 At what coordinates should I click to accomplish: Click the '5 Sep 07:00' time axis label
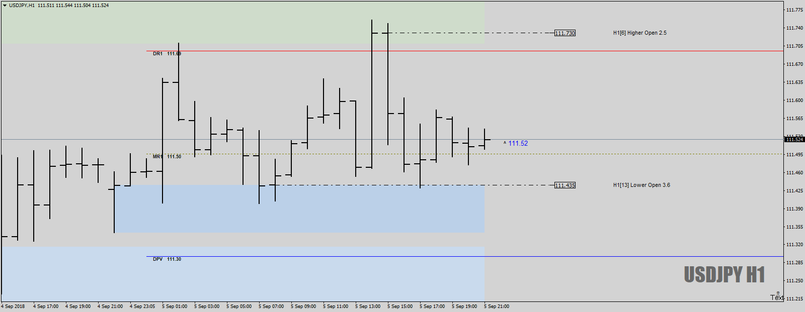point(271,306)
